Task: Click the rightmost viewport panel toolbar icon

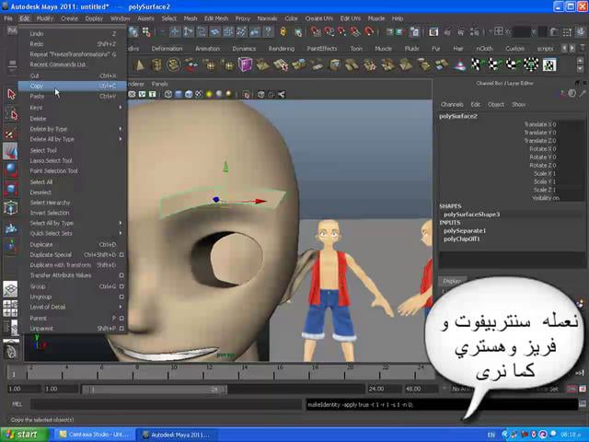Action: click(x=282, y=94)
